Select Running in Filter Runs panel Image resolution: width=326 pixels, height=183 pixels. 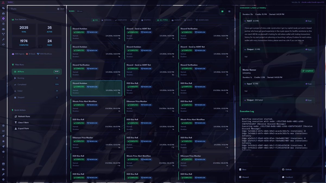(x=37, y=78)
